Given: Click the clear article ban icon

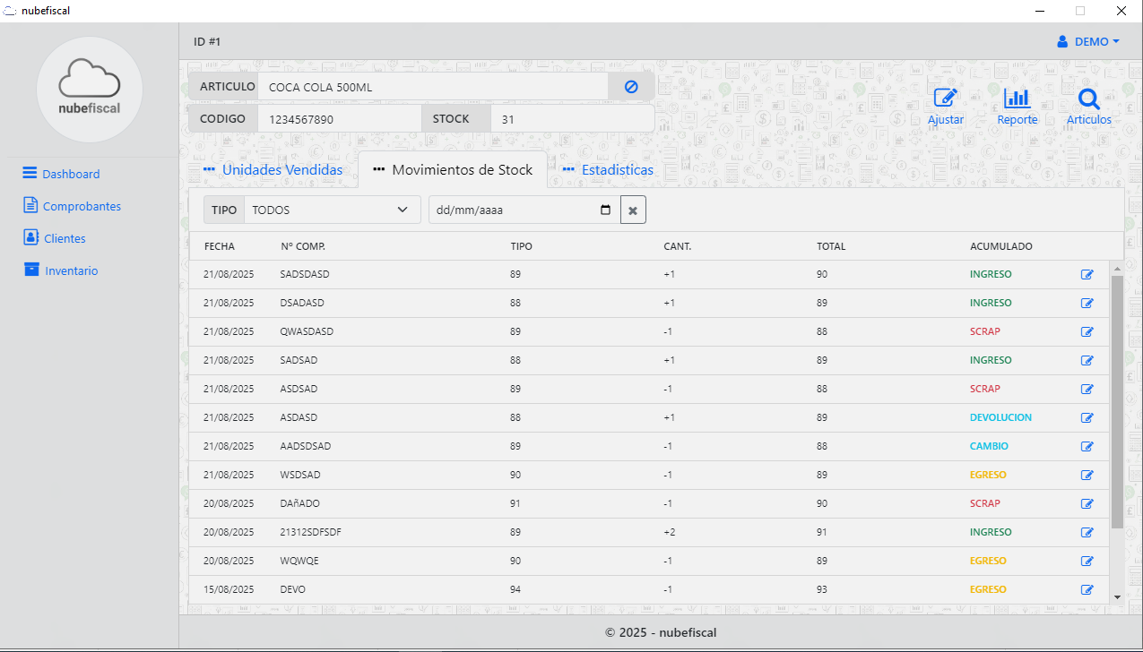Looking at the screenshot, I should 631,87.
